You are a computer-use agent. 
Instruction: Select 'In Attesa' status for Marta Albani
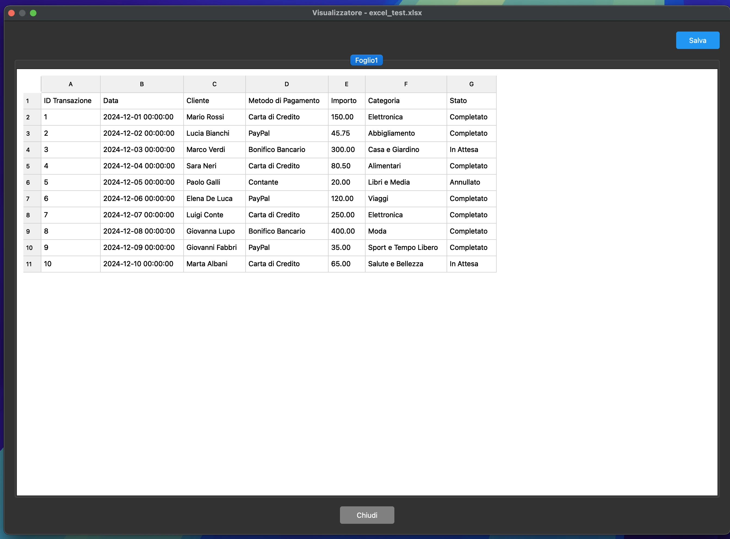471,264
